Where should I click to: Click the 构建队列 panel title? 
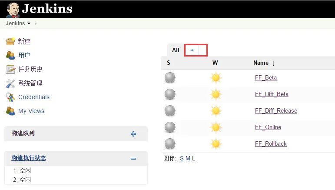tap(23, 133)
